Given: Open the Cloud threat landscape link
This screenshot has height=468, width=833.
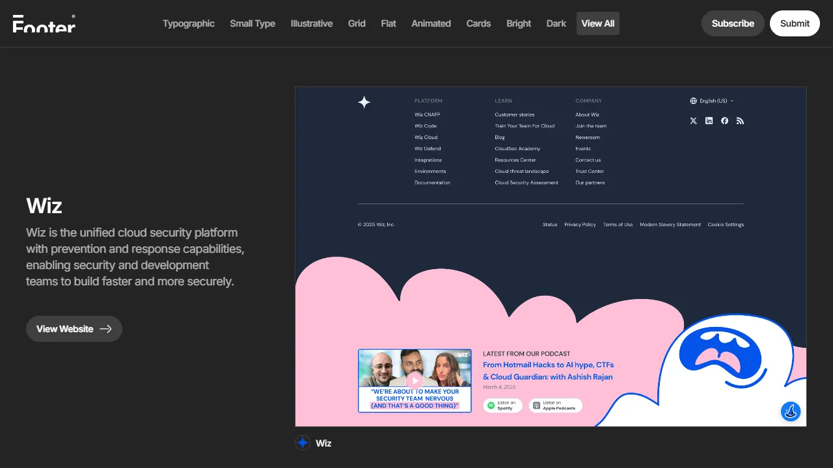Looking at the screenshot, I should 522,172.
